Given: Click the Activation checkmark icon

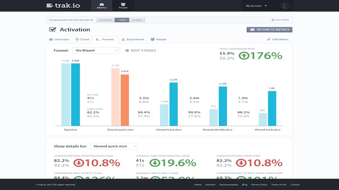Looking at the screenshot, I should coord(53,29).
